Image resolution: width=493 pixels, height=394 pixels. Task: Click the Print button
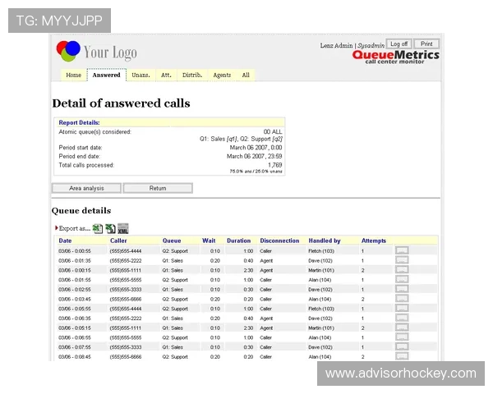tap(426, 44)
